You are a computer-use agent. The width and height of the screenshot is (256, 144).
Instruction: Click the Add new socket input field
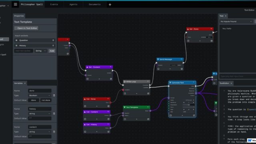[24, 51]
